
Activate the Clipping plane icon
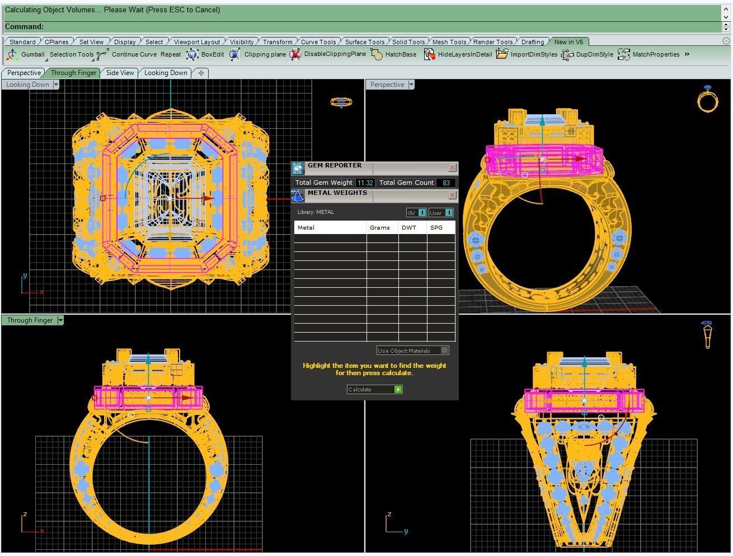point(235,54)
